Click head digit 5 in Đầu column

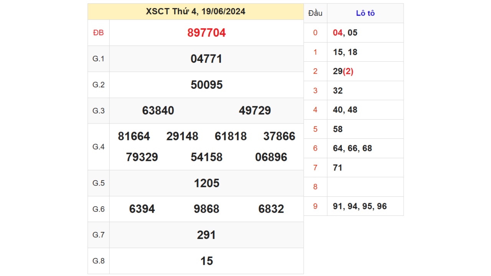click(x=315, y=129)
